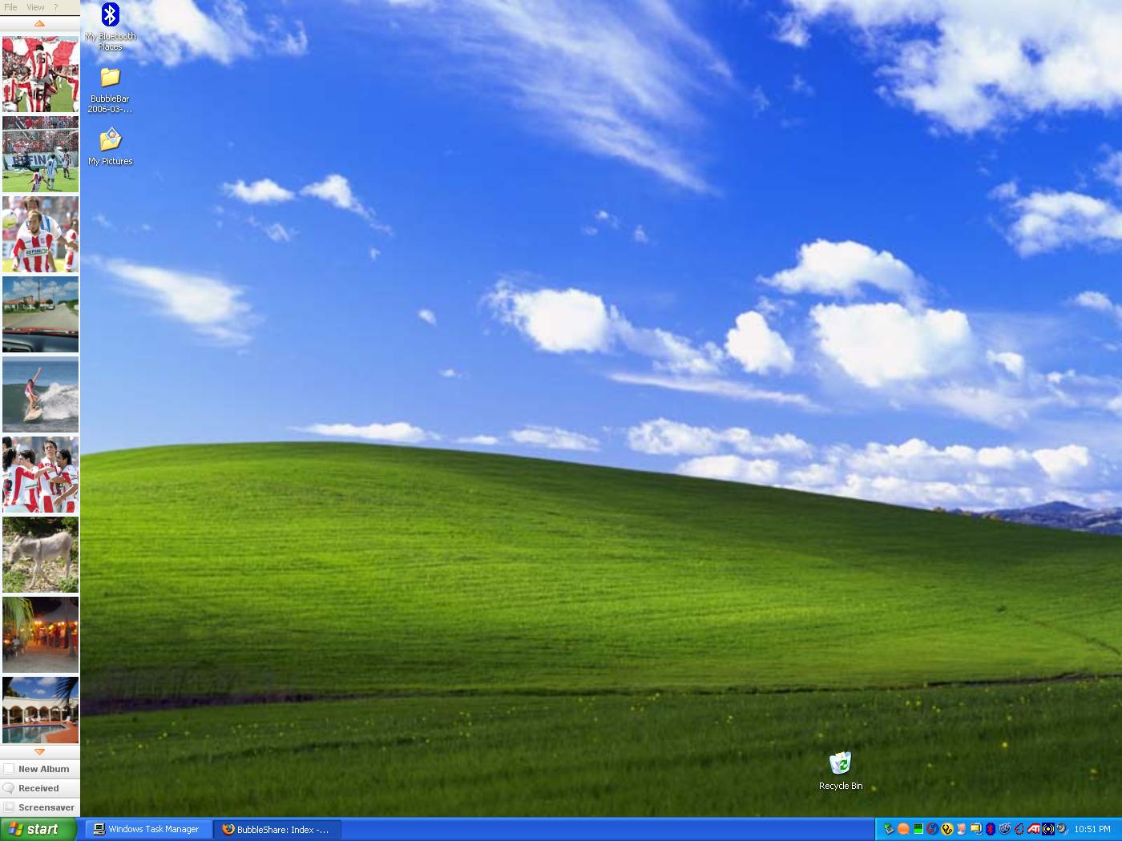Open the File menu in BubbleBar

(x=10, y=7)
